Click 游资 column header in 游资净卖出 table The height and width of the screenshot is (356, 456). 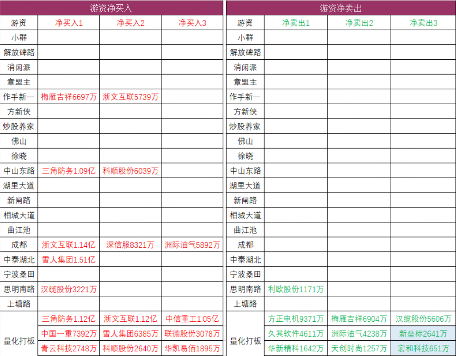245,23
